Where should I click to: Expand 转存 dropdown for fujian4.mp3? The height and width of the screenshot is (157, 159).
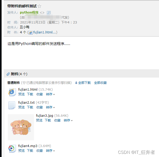click(50, 151)
